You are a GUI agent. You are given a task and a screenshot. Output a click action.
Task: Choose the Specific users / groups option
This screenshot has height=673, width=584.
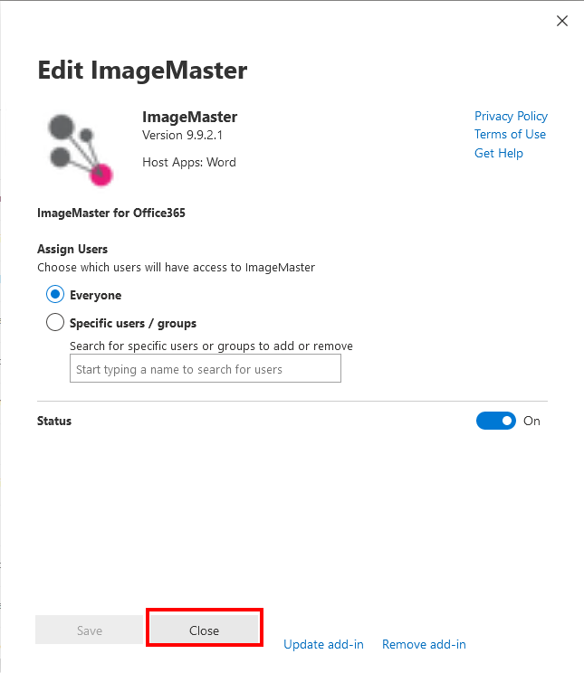pyautogui.click(x=55, y=322)
